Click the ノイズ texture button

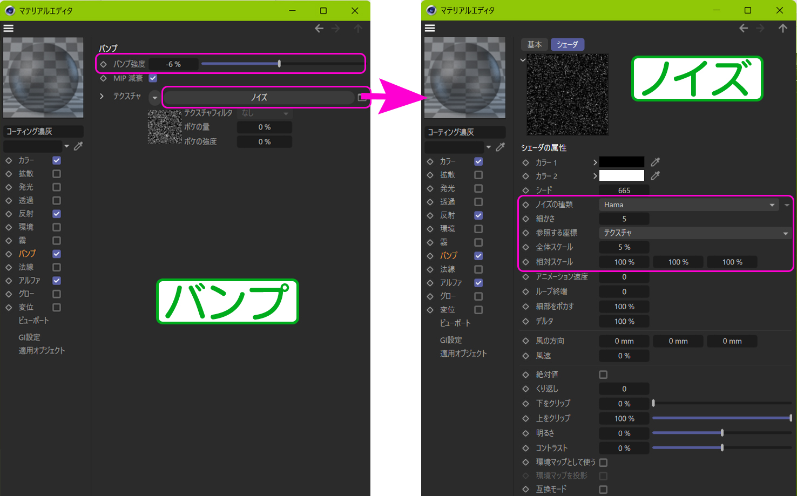[x=259, y=98]
